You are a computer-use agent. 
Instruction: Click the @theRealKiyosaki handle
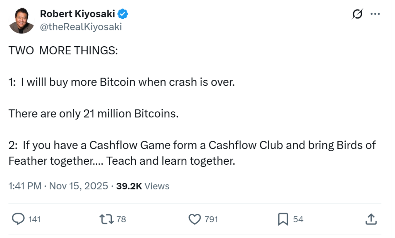click(x=81, y=26)
